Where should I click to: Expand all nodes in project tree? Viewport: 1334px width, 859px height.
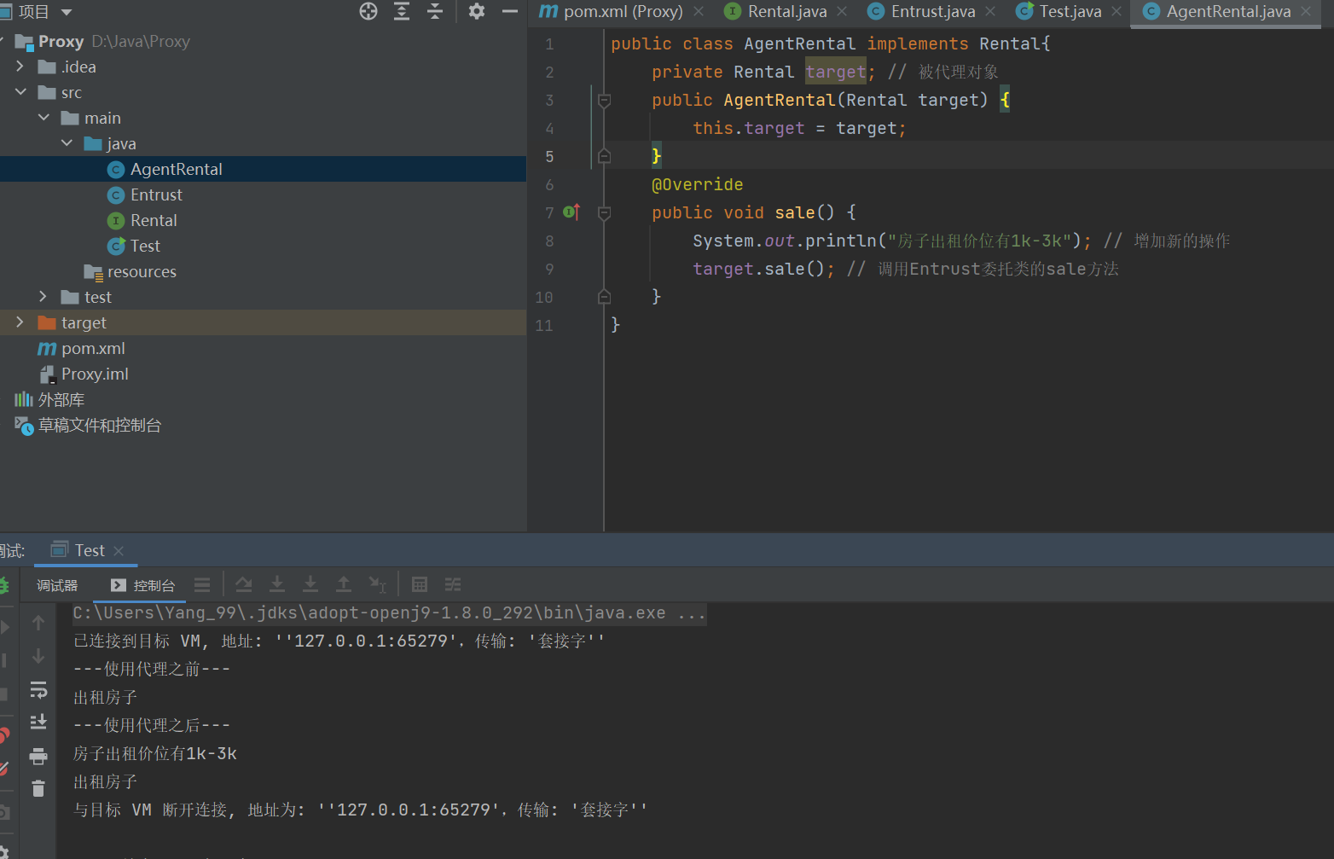(402, 11)
